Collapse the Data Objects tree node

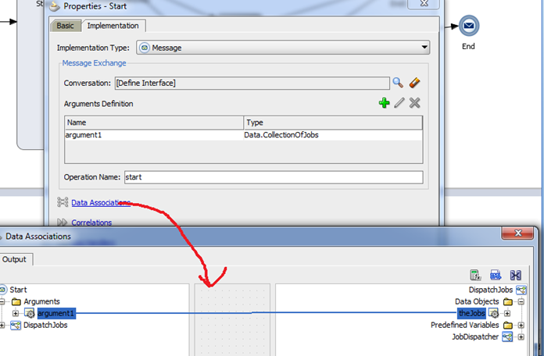tap(521, 301)
